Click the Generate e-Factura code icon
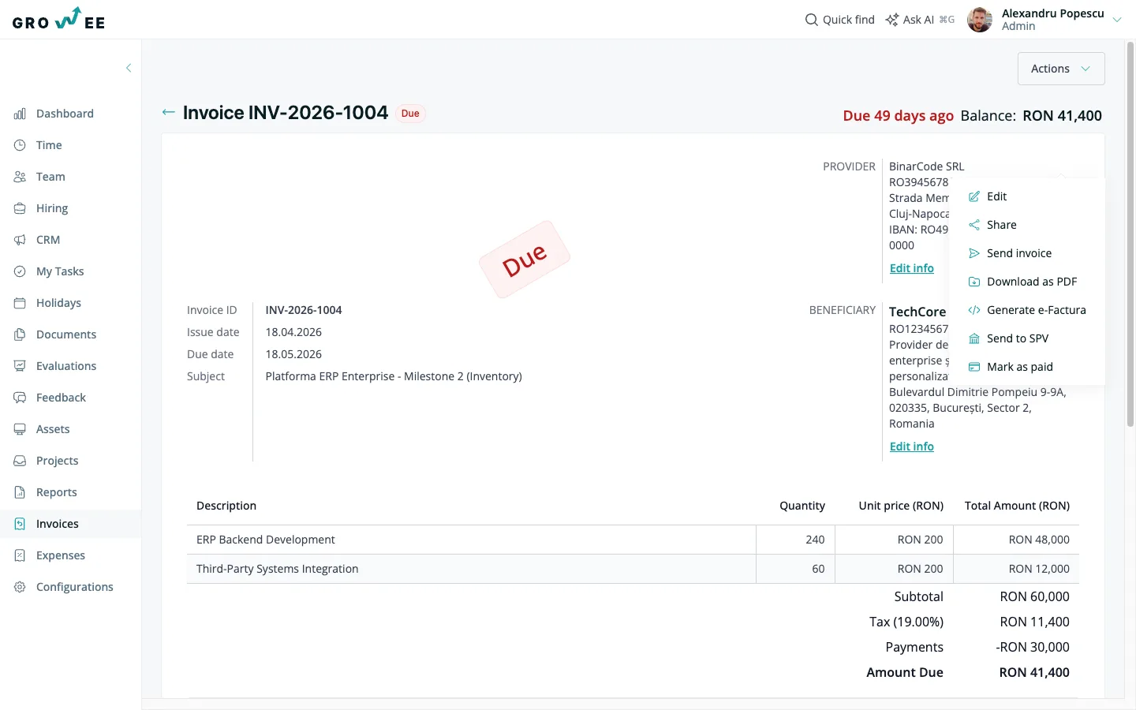Image resolution: width=1136 pixels, height=710 pixels. click(x=974, y=310)
